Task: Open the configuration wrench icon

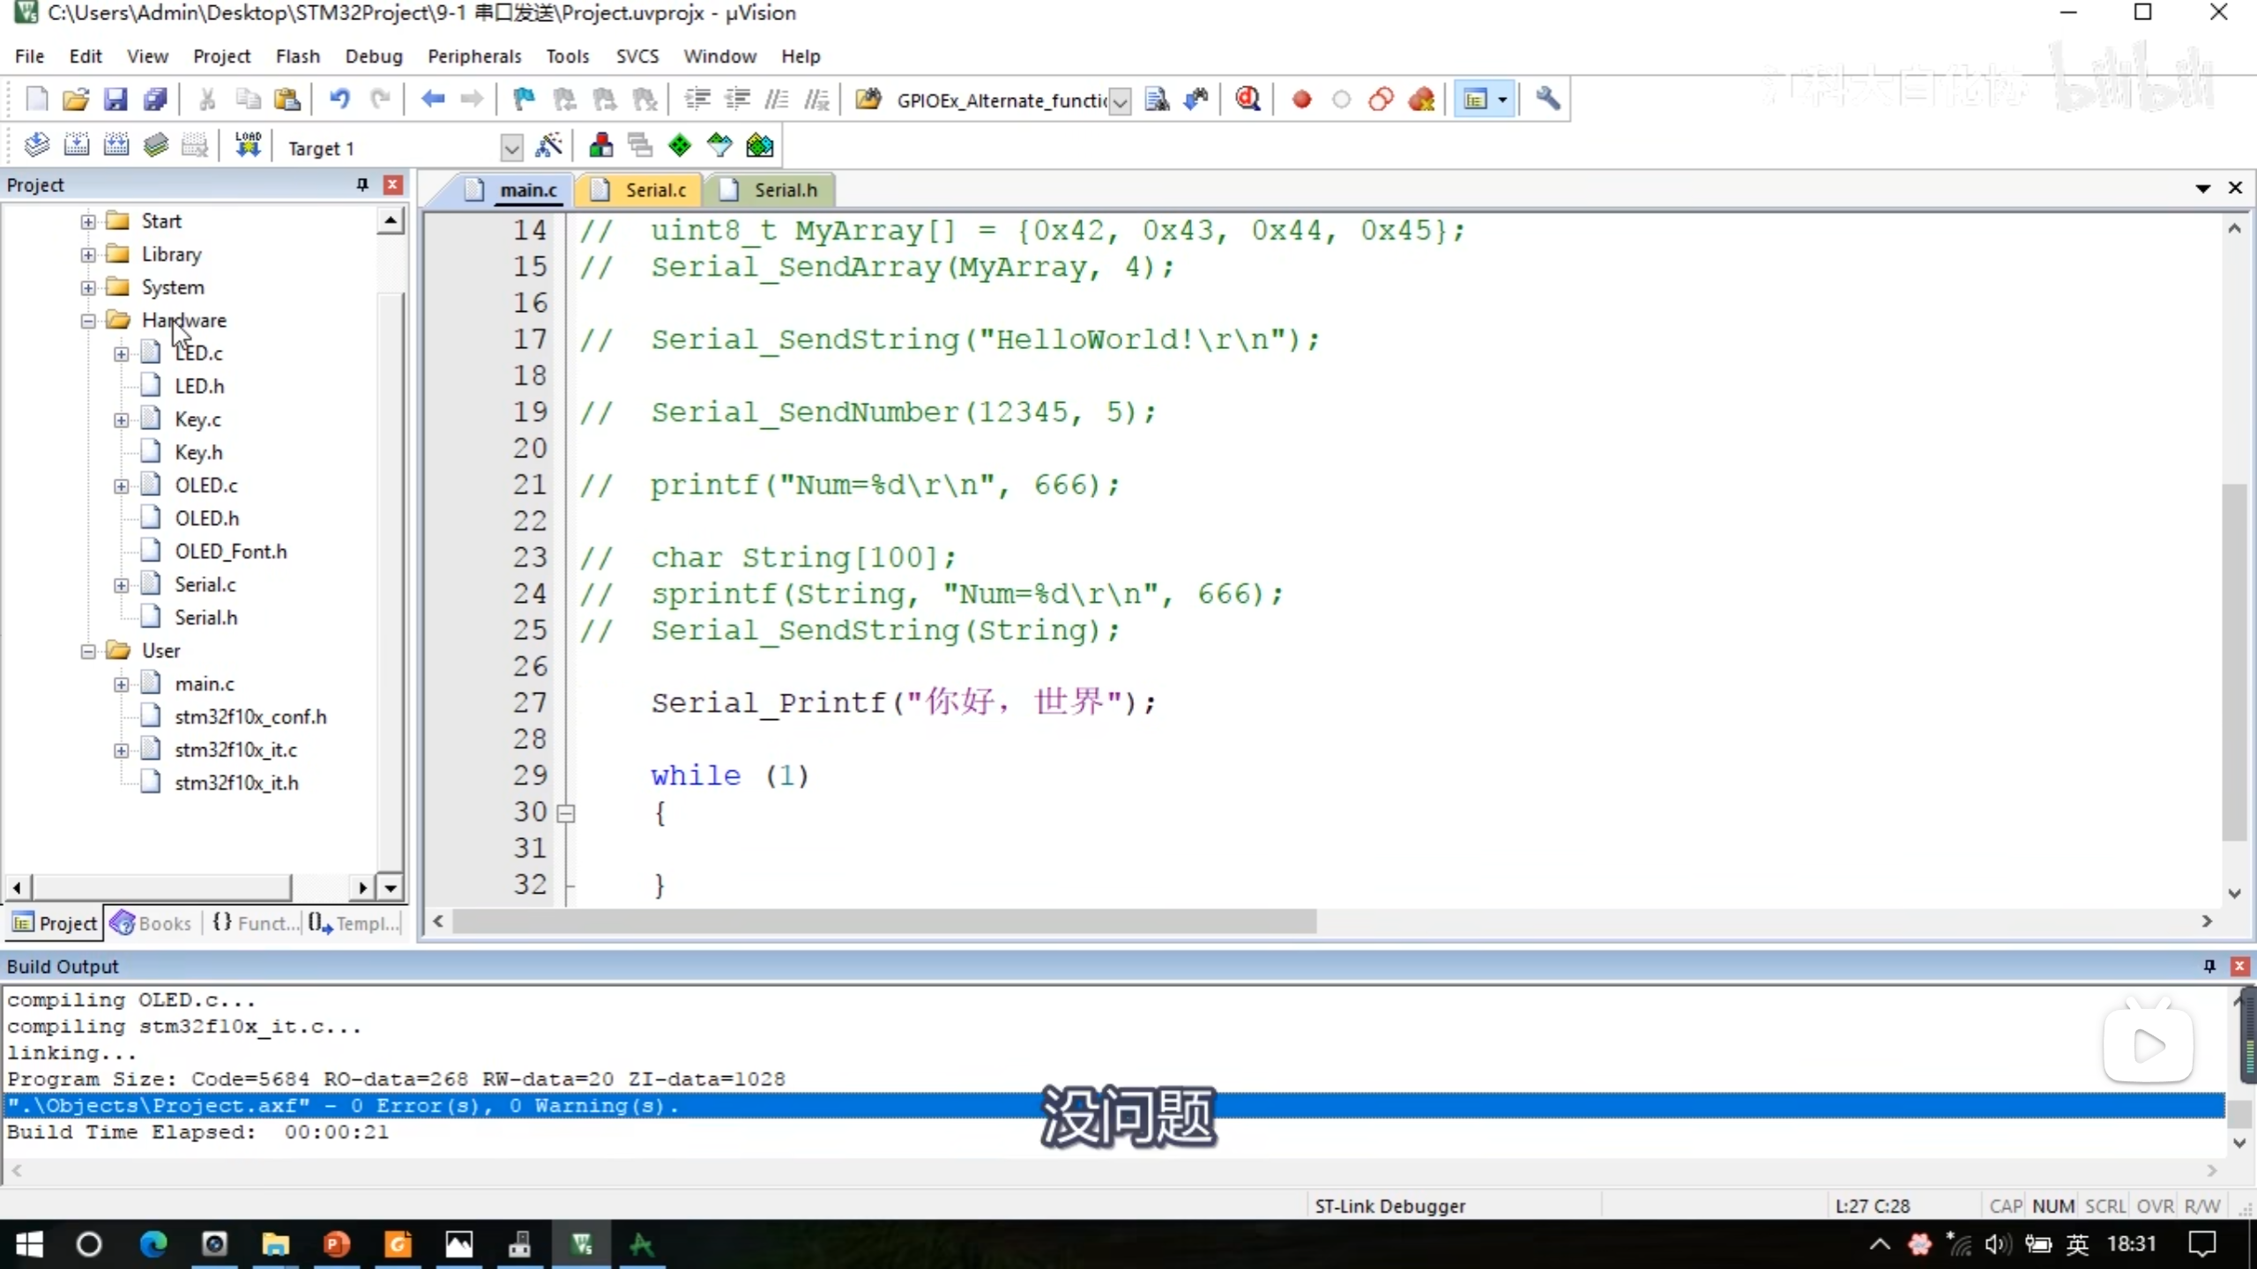Action: (1547, 99)
